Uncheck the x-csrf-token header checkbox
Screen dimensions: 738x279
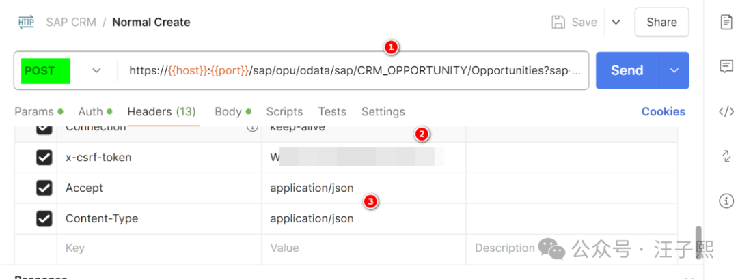click(x=44, y=158)
